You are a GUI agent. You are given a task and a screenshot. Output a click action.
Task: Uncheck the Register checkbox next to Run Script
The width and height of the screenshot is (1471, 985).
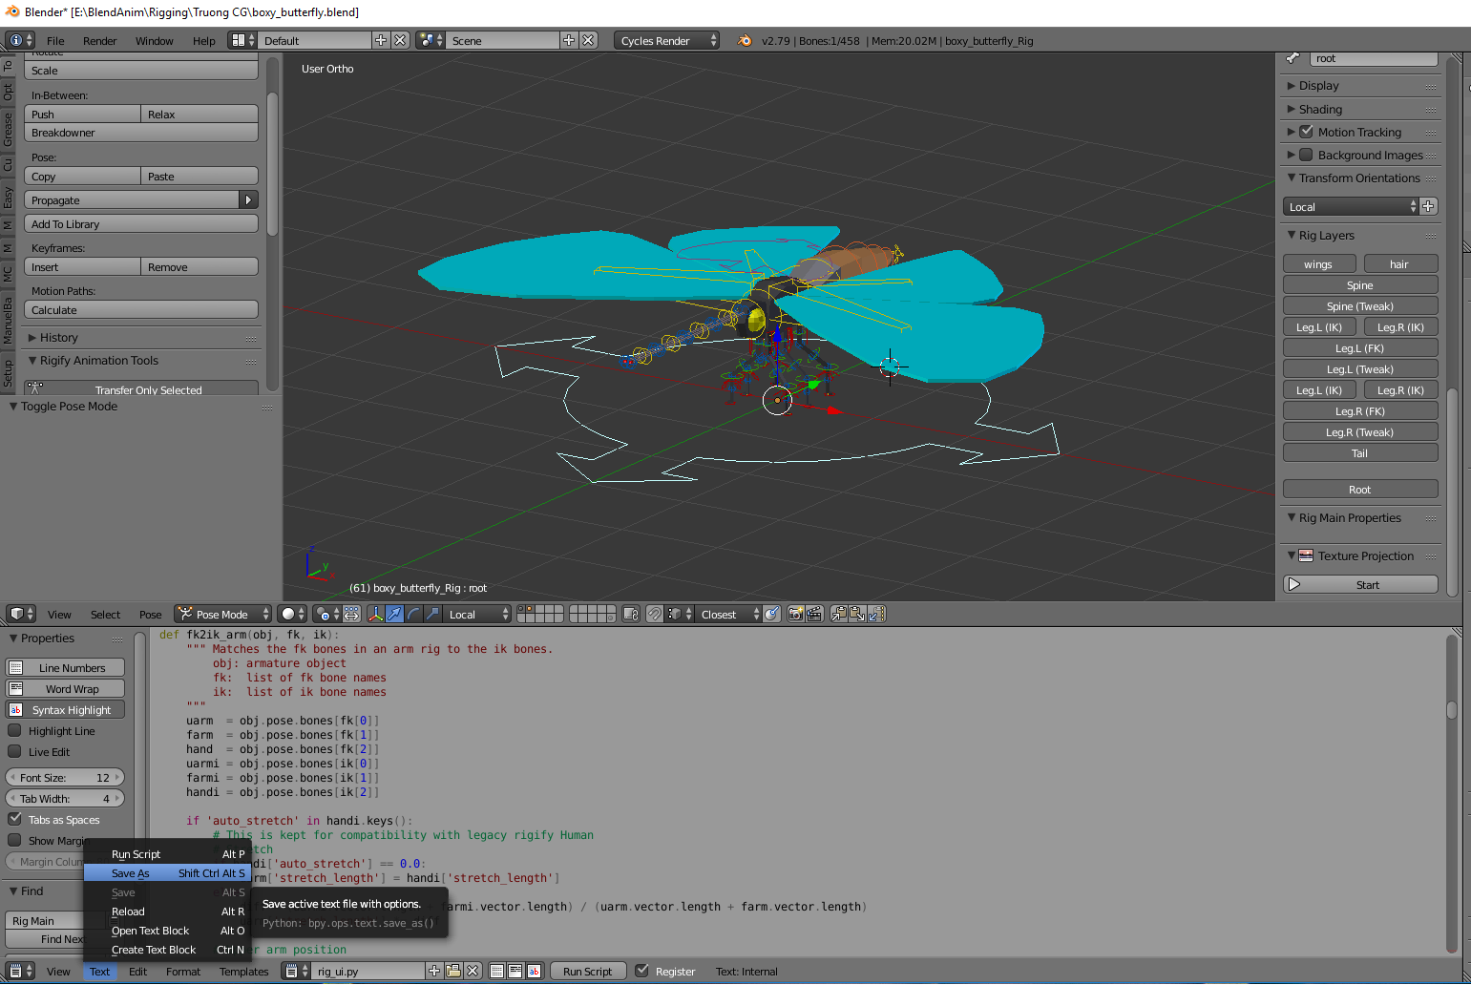pos(641,971)
